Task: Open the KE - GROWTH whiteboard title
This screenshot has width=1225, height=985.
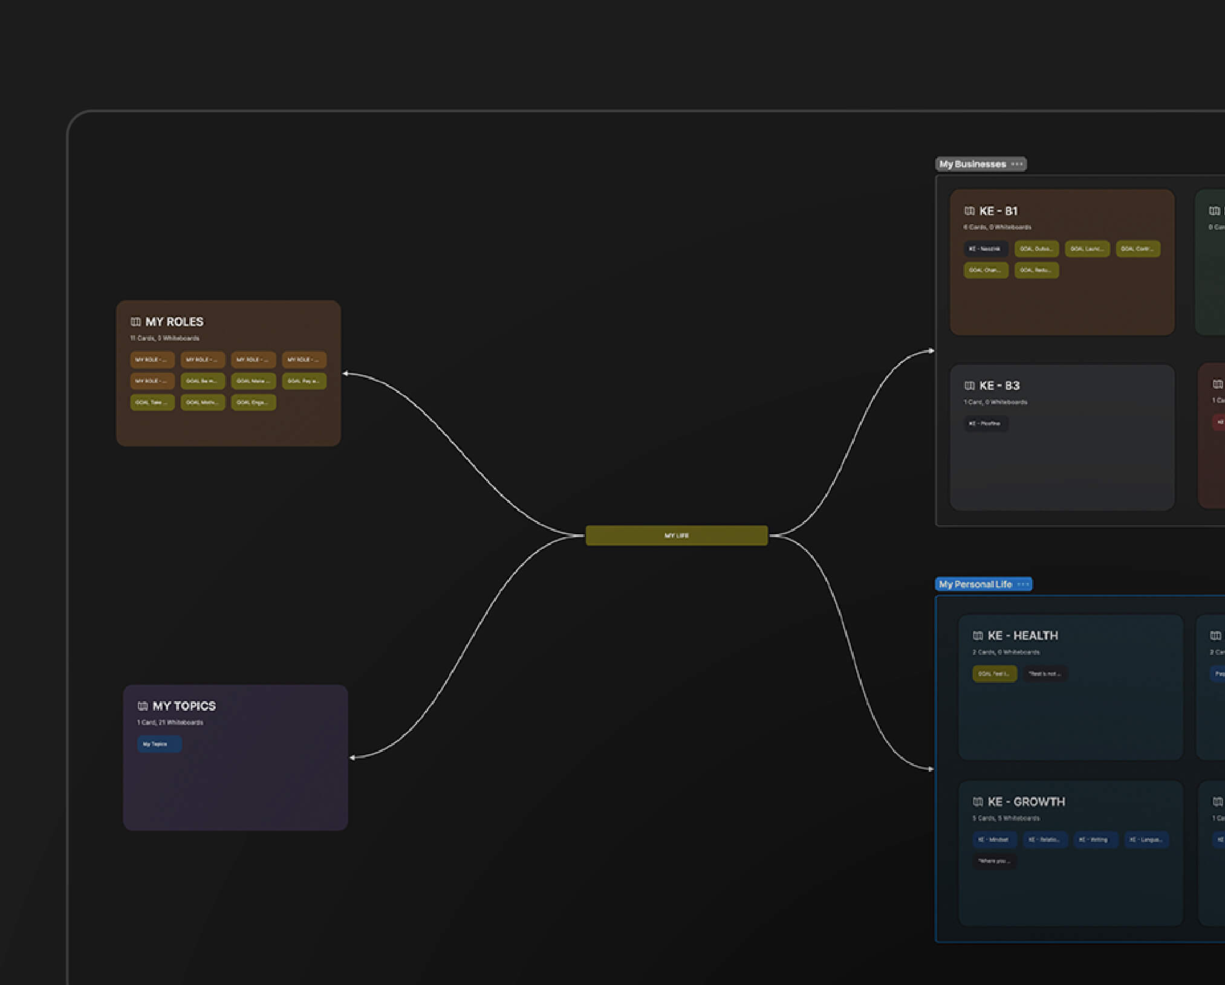Action: click(1026, 802)
